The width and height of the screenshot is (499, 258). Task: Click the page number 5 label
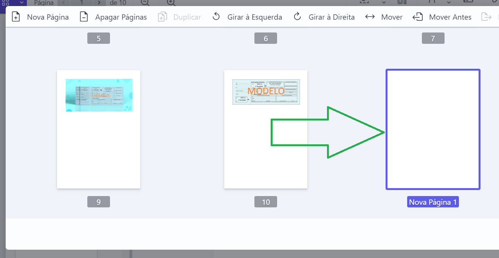(x=99, y=38)
